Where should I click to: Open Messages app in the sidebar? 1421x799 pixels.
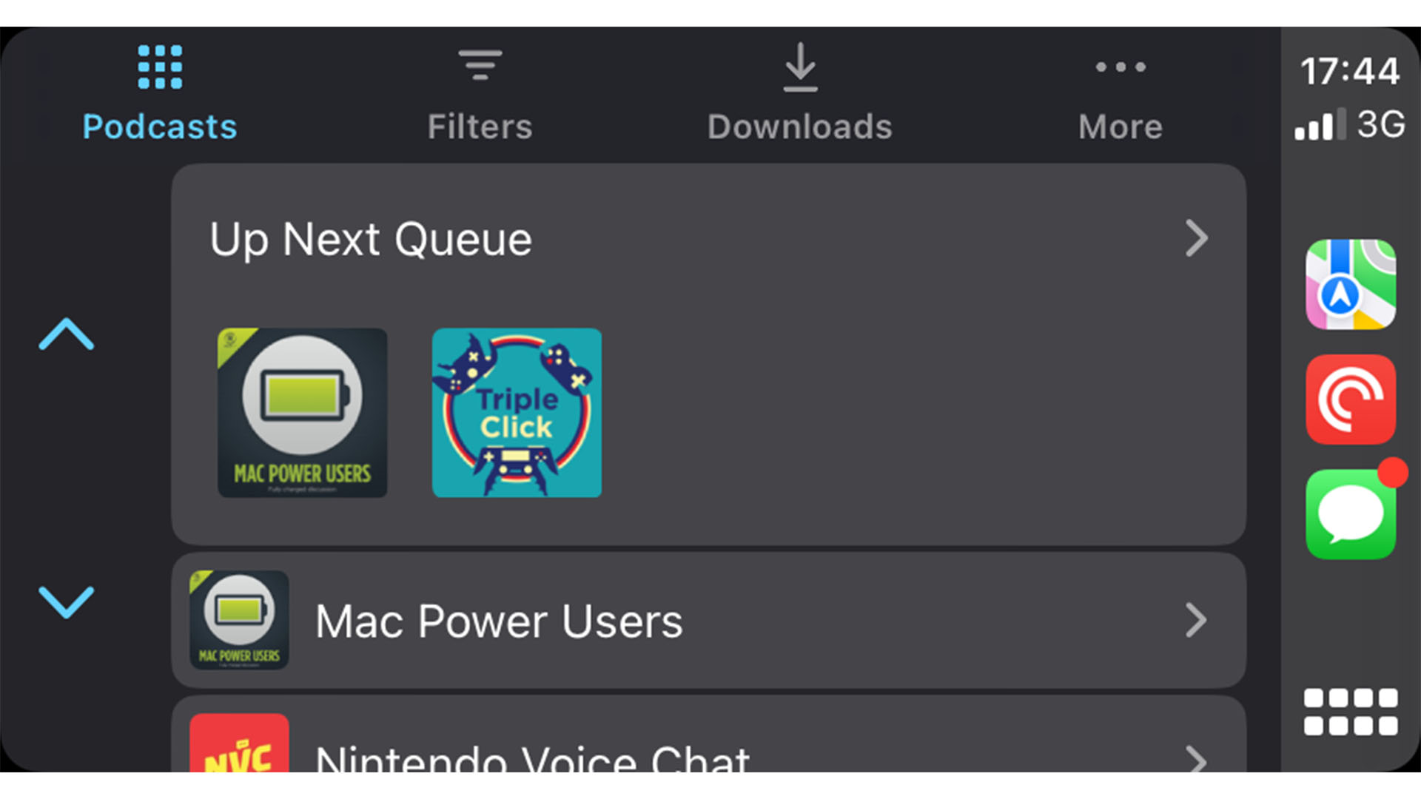1351,514
